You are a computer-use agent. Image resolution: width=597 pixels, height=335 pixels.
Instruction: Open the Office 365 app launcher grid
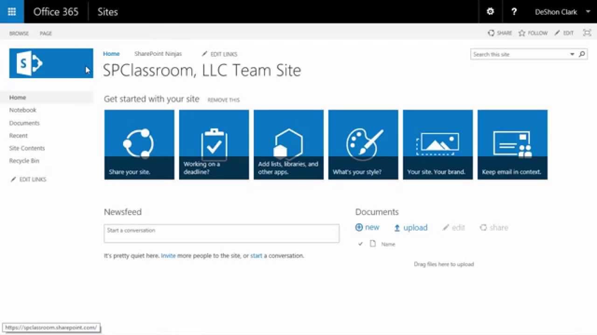(12, 12)
